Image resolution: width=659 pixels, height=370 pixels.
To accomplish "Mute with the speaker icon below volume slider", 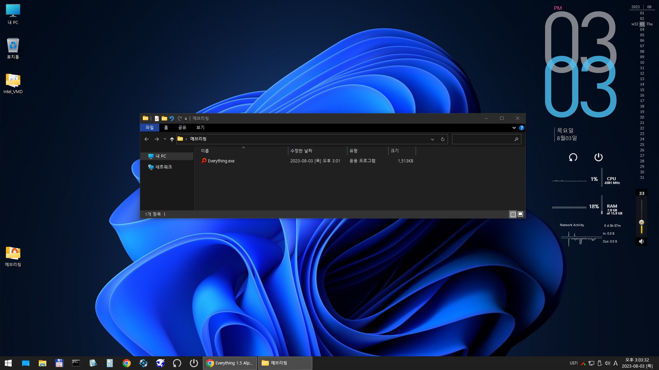I will pyautogui.click(x=641, y=242).
